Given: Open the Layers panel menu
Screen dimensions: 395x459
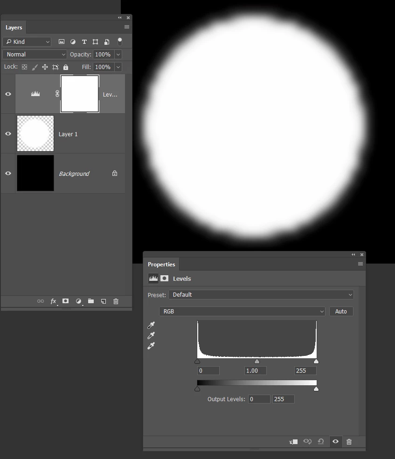Looking at the screenshot, I should tap(127, 27).
